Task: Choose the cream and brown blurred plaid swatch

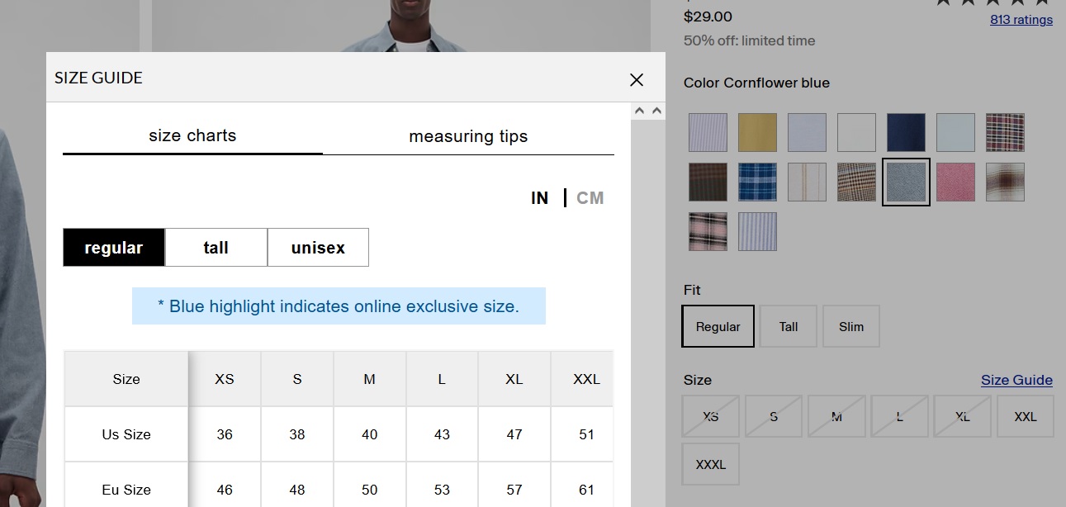Action: point(1005,182)
